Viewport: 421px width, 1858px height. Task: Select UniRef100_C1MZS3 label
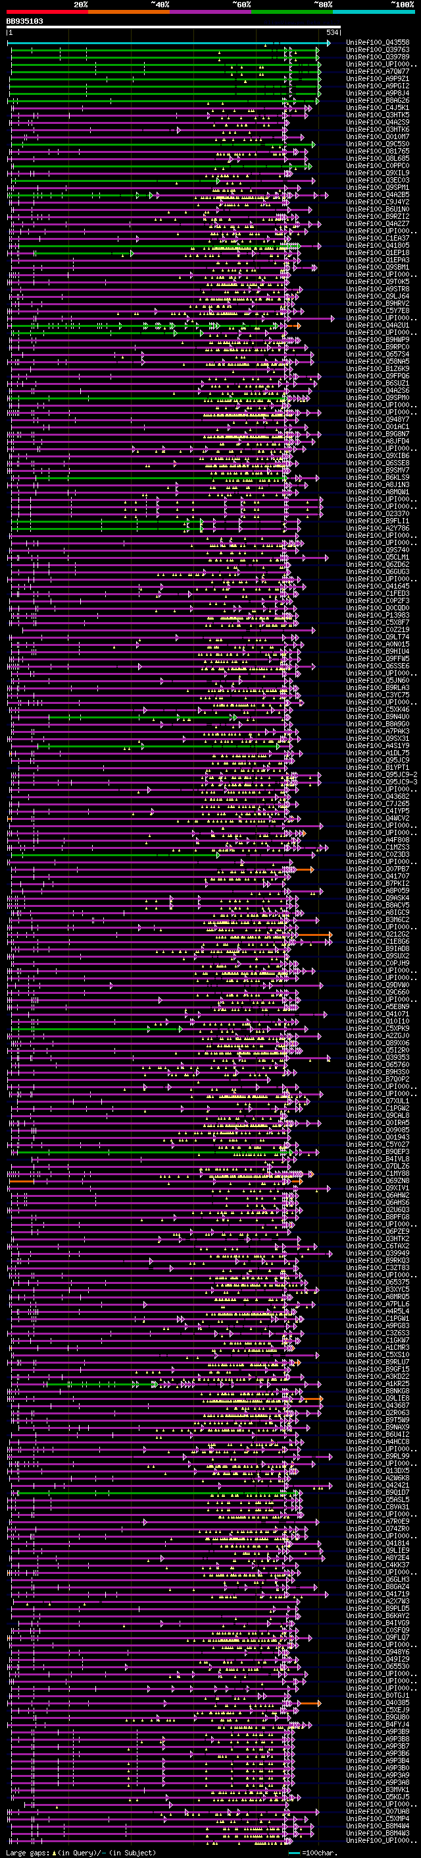point(378,848)
